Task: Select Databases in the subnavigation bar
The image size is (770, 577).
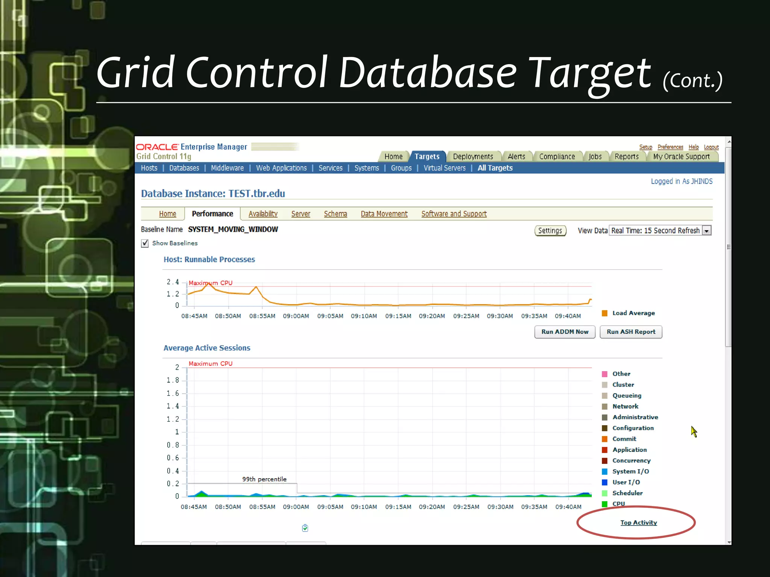Action: 184,168
